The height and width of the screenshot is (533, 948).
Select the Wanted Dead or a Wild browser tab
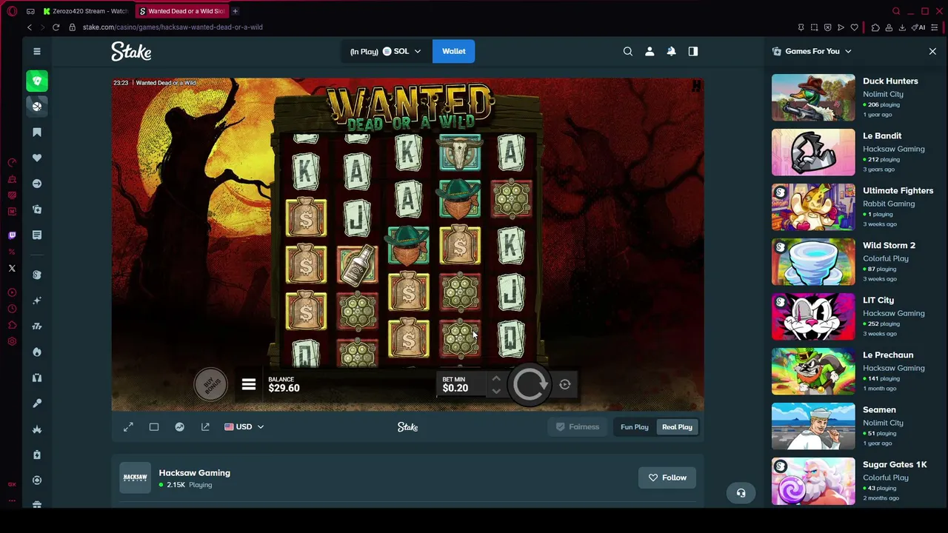pyautogui.click(x=181, y=11)
